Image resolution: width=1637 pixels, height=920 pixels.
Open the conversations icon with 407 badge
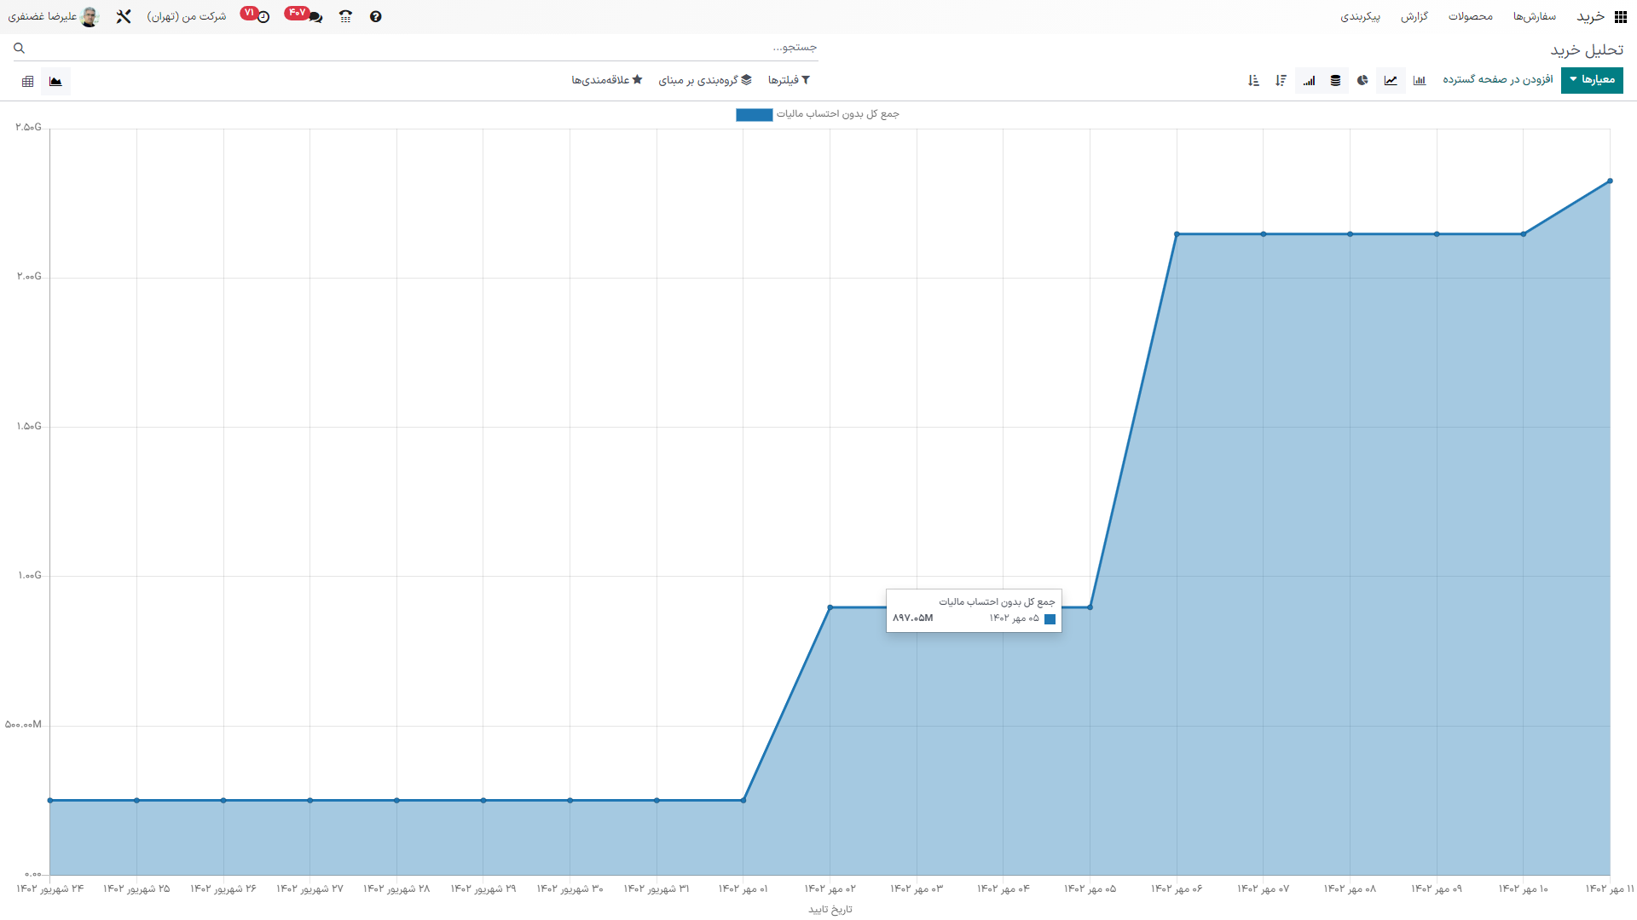click(x=315, y=16)
